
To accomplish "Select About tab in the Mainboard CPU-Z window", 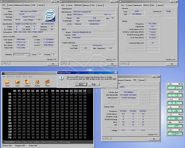I will click(x=100, y=5).
